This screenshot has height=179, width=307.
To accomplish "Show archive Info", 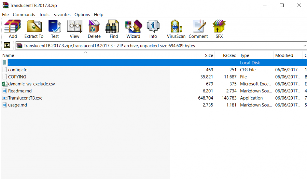I will (153, 26).
